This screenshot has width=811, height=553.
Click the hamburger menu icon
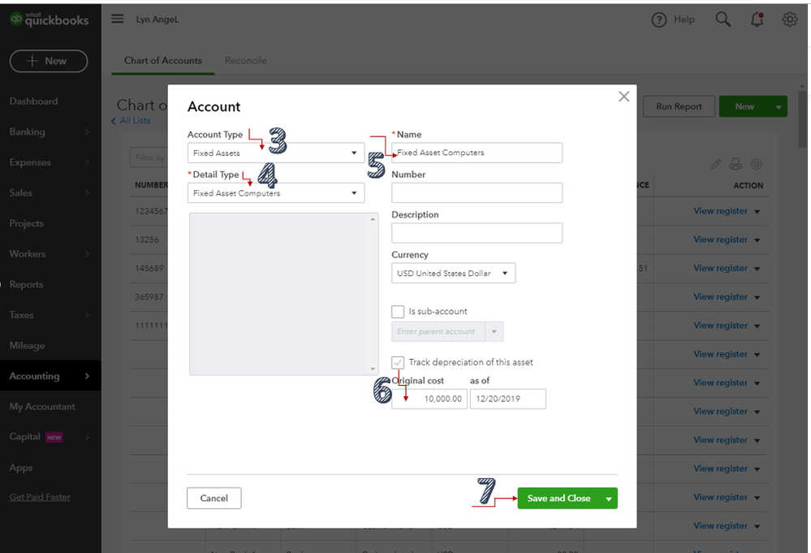pos(118,19)
